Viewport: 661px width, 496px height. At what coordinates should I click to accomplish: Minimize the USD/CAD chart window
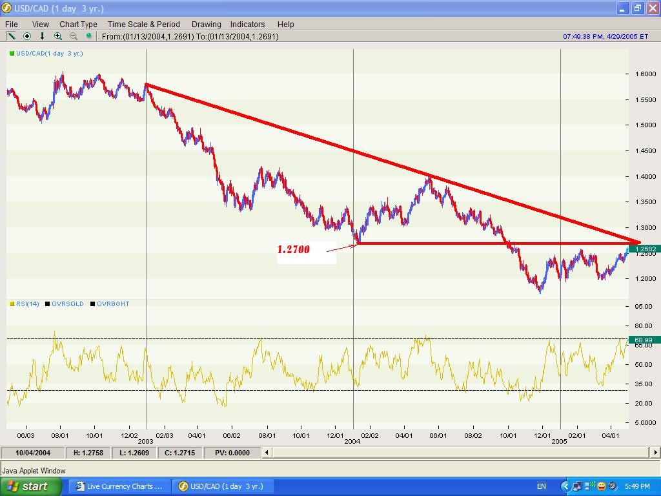[623, 8]
